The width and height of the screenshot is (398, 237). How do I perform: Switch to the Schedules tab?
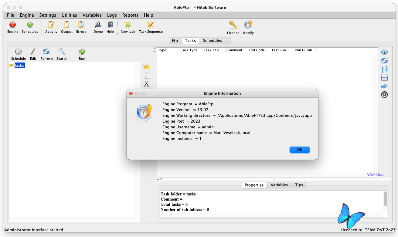pos(213,41)
